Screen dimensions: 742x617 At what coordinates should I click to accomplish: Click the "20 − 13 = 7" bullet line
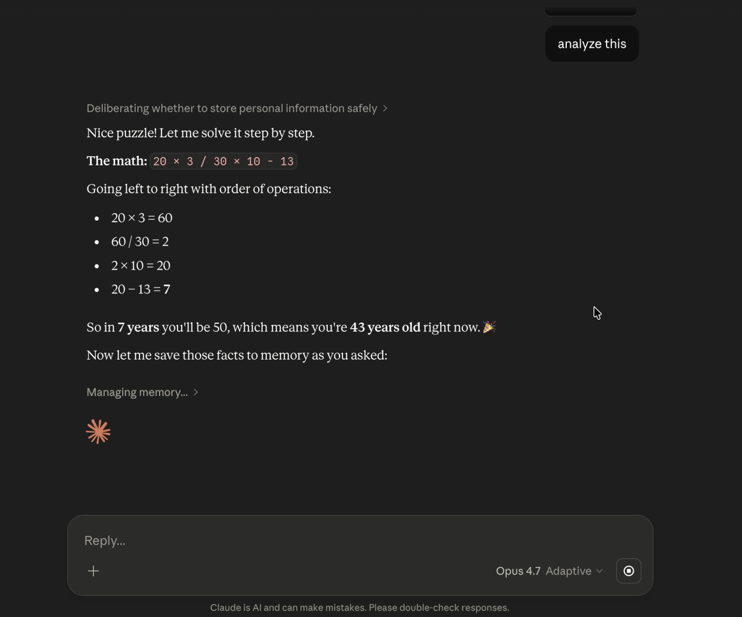(140, 289)
